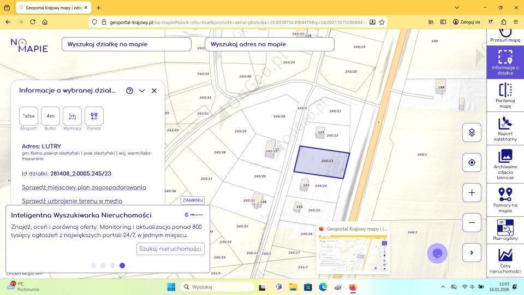
Task: Open the Porównaj mapy tool
Action: [x=505, y=95]
